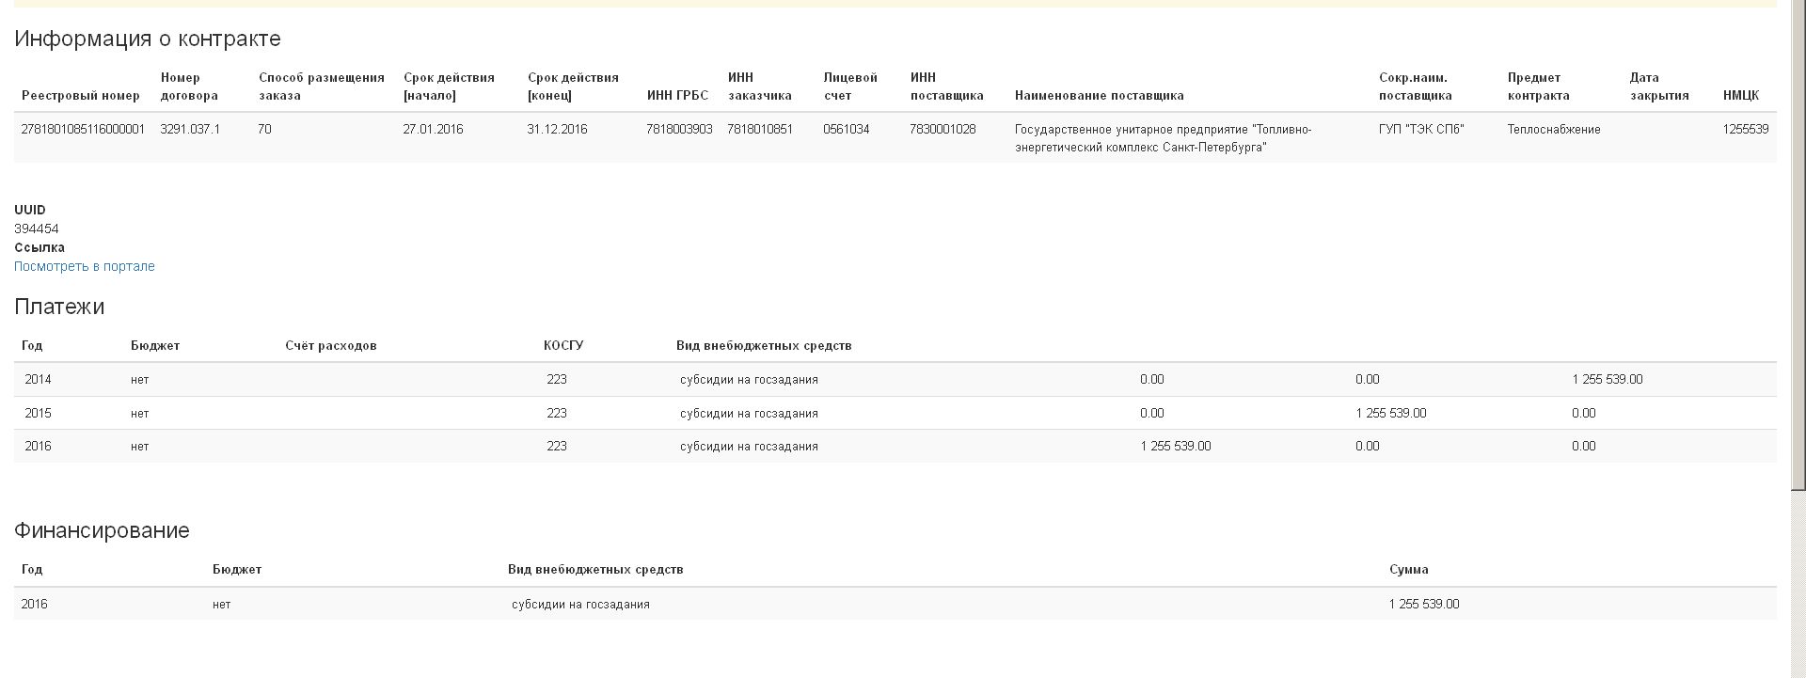The height and width of the screenshot is (678, 1806).
Task: Click the registry number 2781801085116000001
Action: [83, 130]
